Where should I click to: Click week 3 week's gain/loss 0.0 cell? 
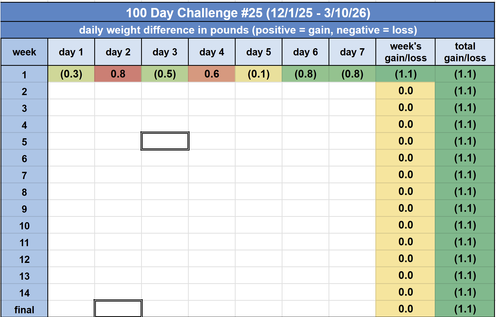405,107
